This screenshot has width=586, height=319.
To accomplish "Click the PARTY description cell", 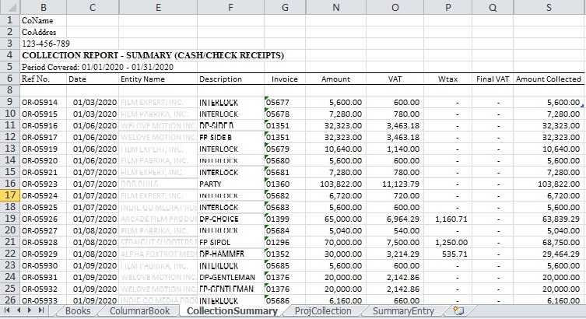I will pos(230,184).
